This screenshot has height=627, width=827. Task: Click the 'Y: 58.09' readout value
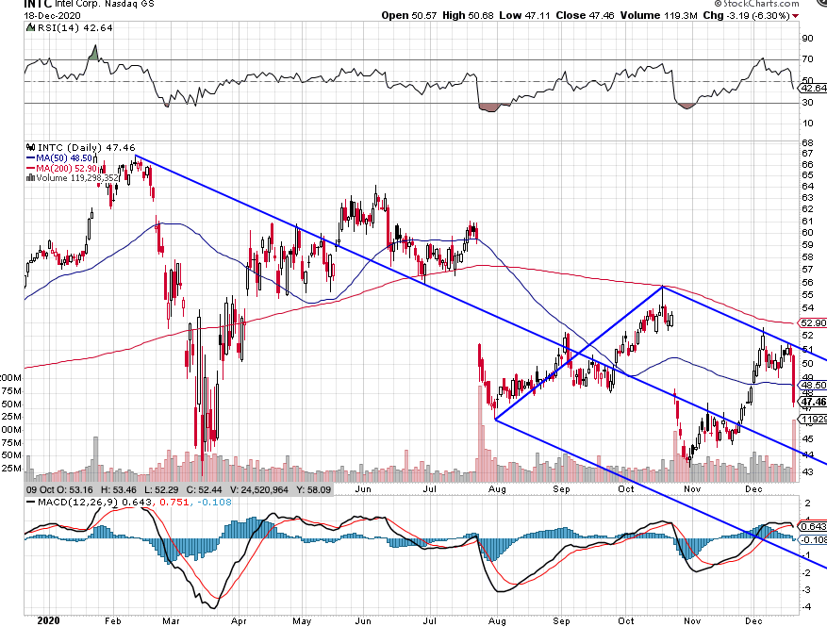point(313,490)
